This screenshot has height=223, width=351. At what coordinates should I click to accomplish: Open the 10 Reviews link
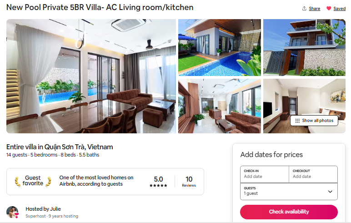pyautogui.click(x=189, y=182)
